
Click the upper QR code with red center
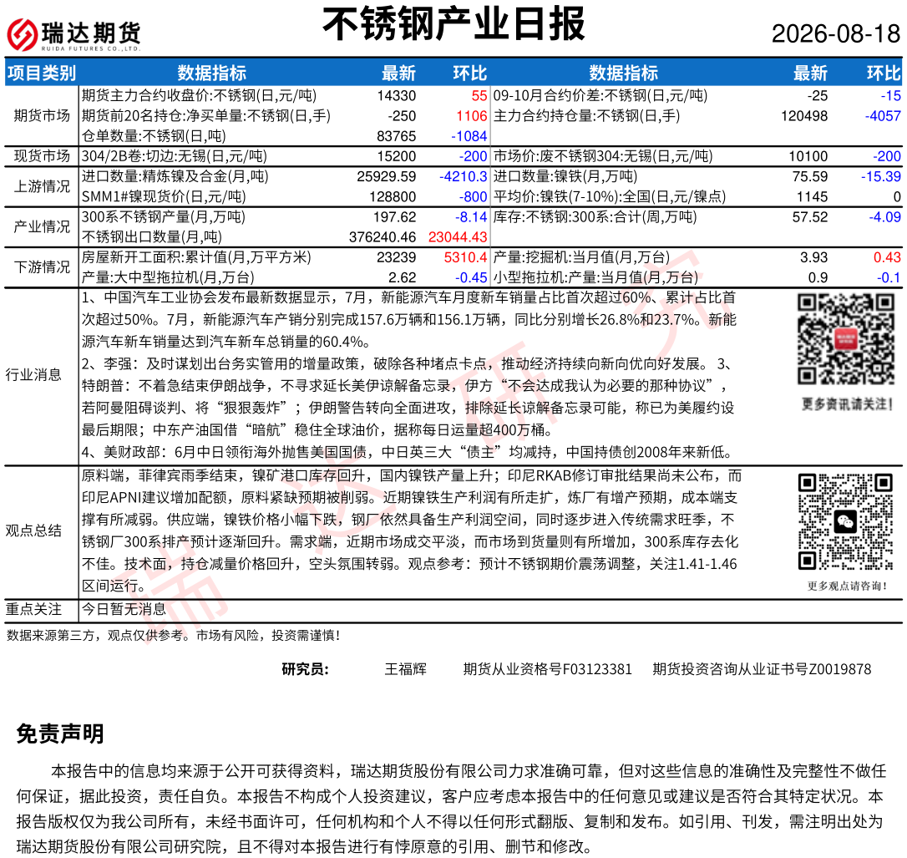click(846, 339)
